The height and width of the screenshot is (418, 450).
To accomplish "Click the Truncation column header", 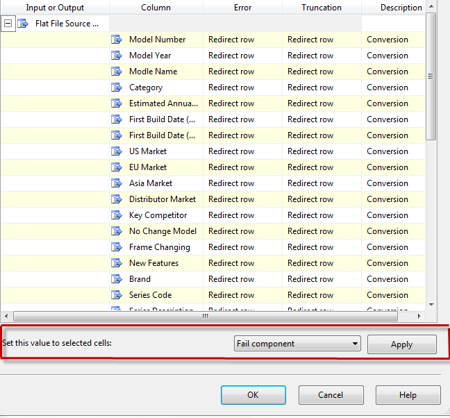I will click(322, 8).
